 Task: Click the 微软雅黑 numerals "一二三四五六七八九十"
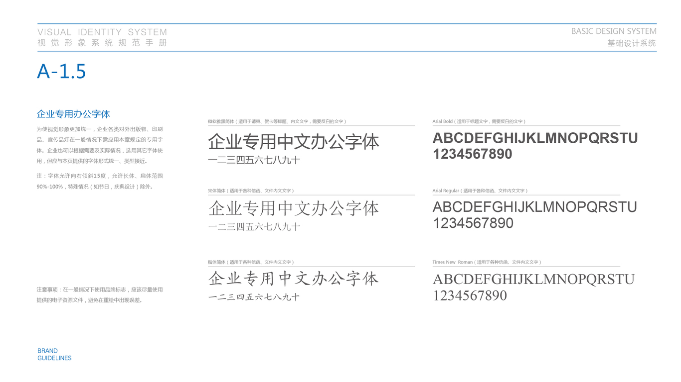(254, 160)
